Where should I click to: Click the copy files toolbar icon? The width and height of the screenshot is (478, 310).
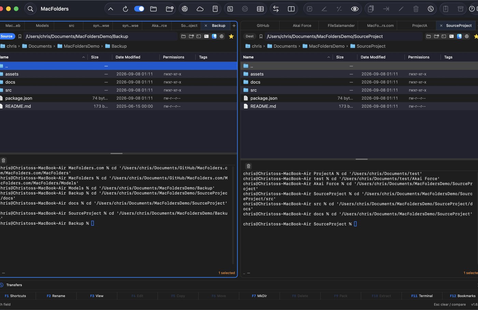pyautogui.click(x=371, y=9)
